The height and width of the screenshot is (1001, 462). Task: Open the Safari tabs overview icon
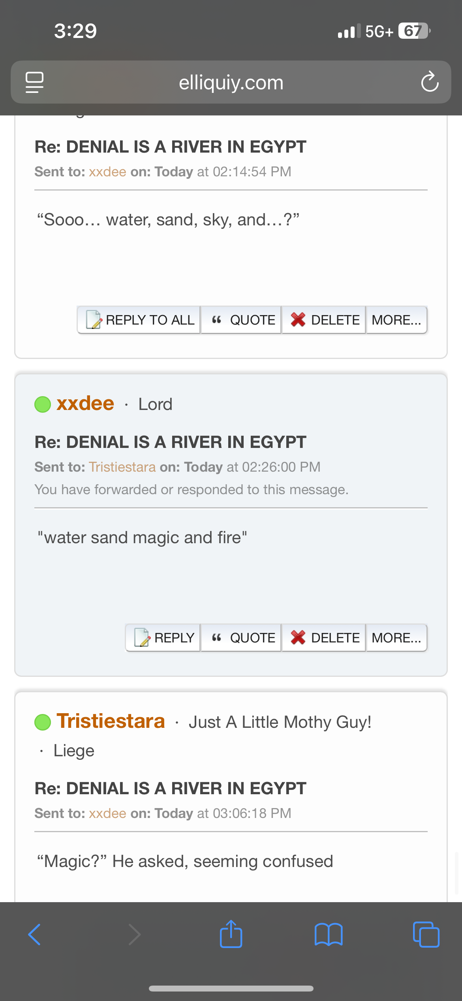[426, 935]
